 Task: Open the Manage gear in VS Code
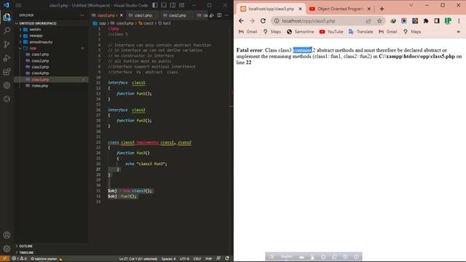point(7,249)
